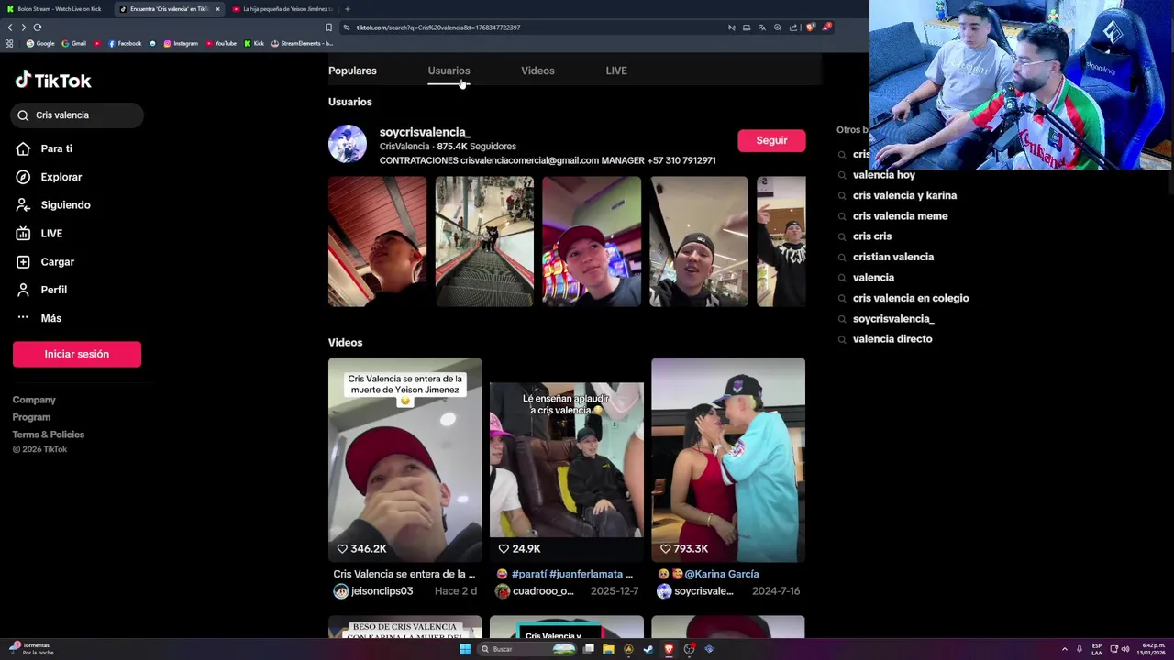
Task: Select suggestion cristian valencia
Action: [x=892, y=257]
